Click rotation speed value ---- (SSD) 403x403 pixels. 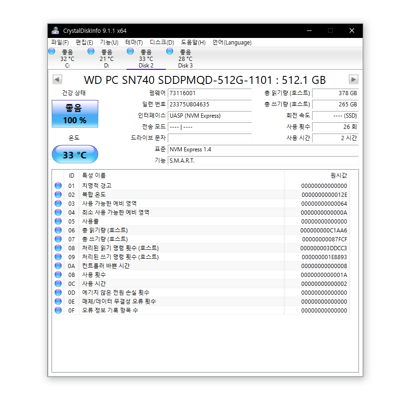(336, 116)
